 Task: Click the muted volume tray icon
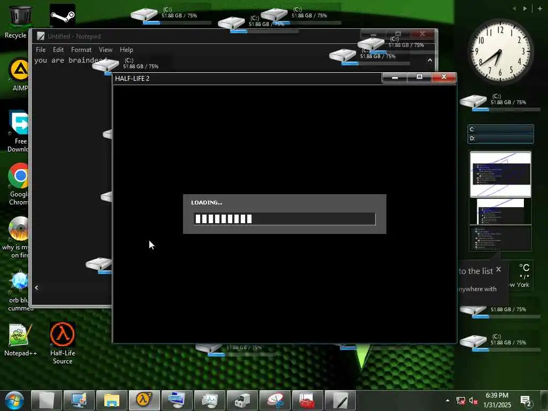(473, 401)
